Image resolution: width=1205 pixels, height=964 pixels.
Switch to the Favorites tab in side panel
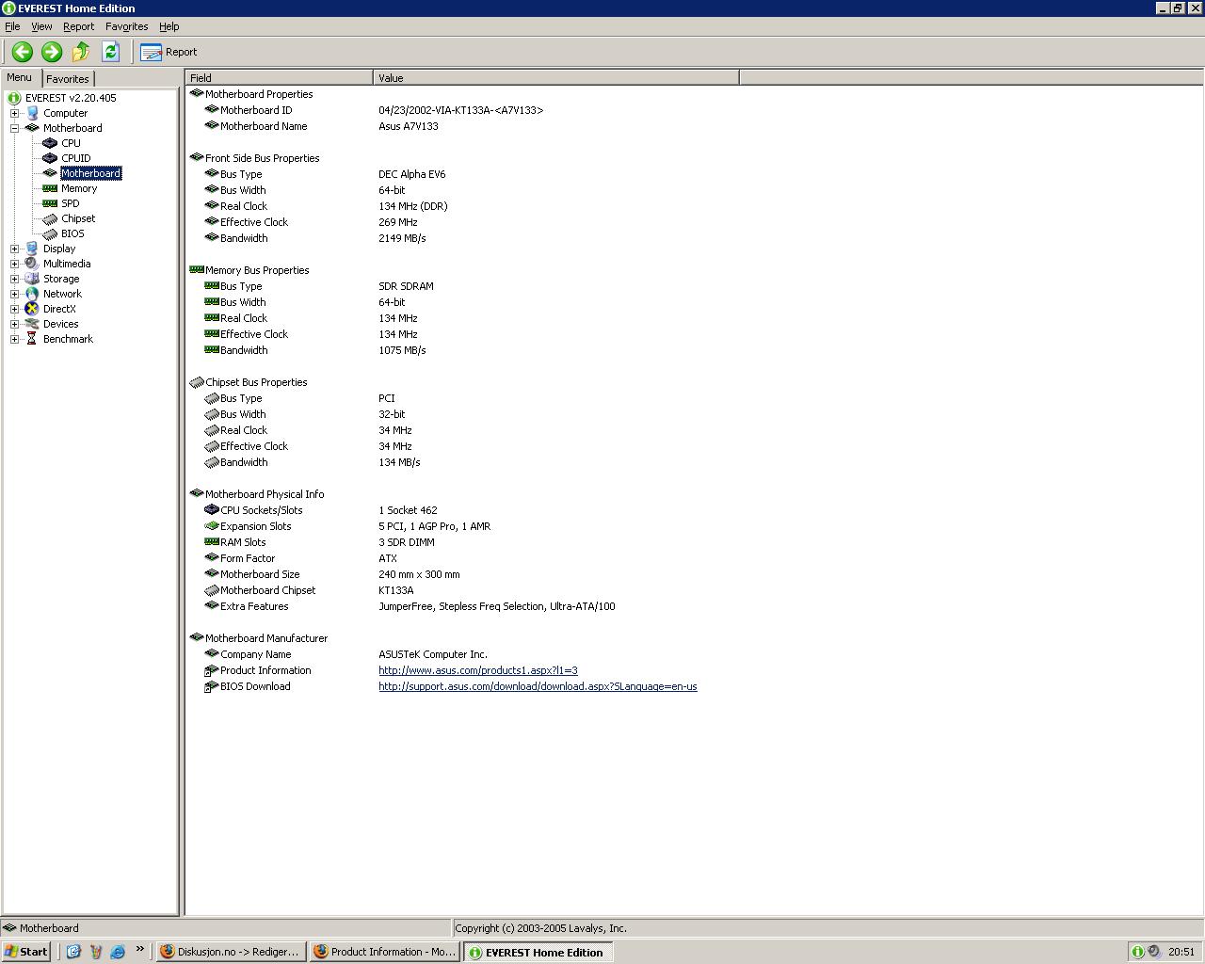(68, 79)
